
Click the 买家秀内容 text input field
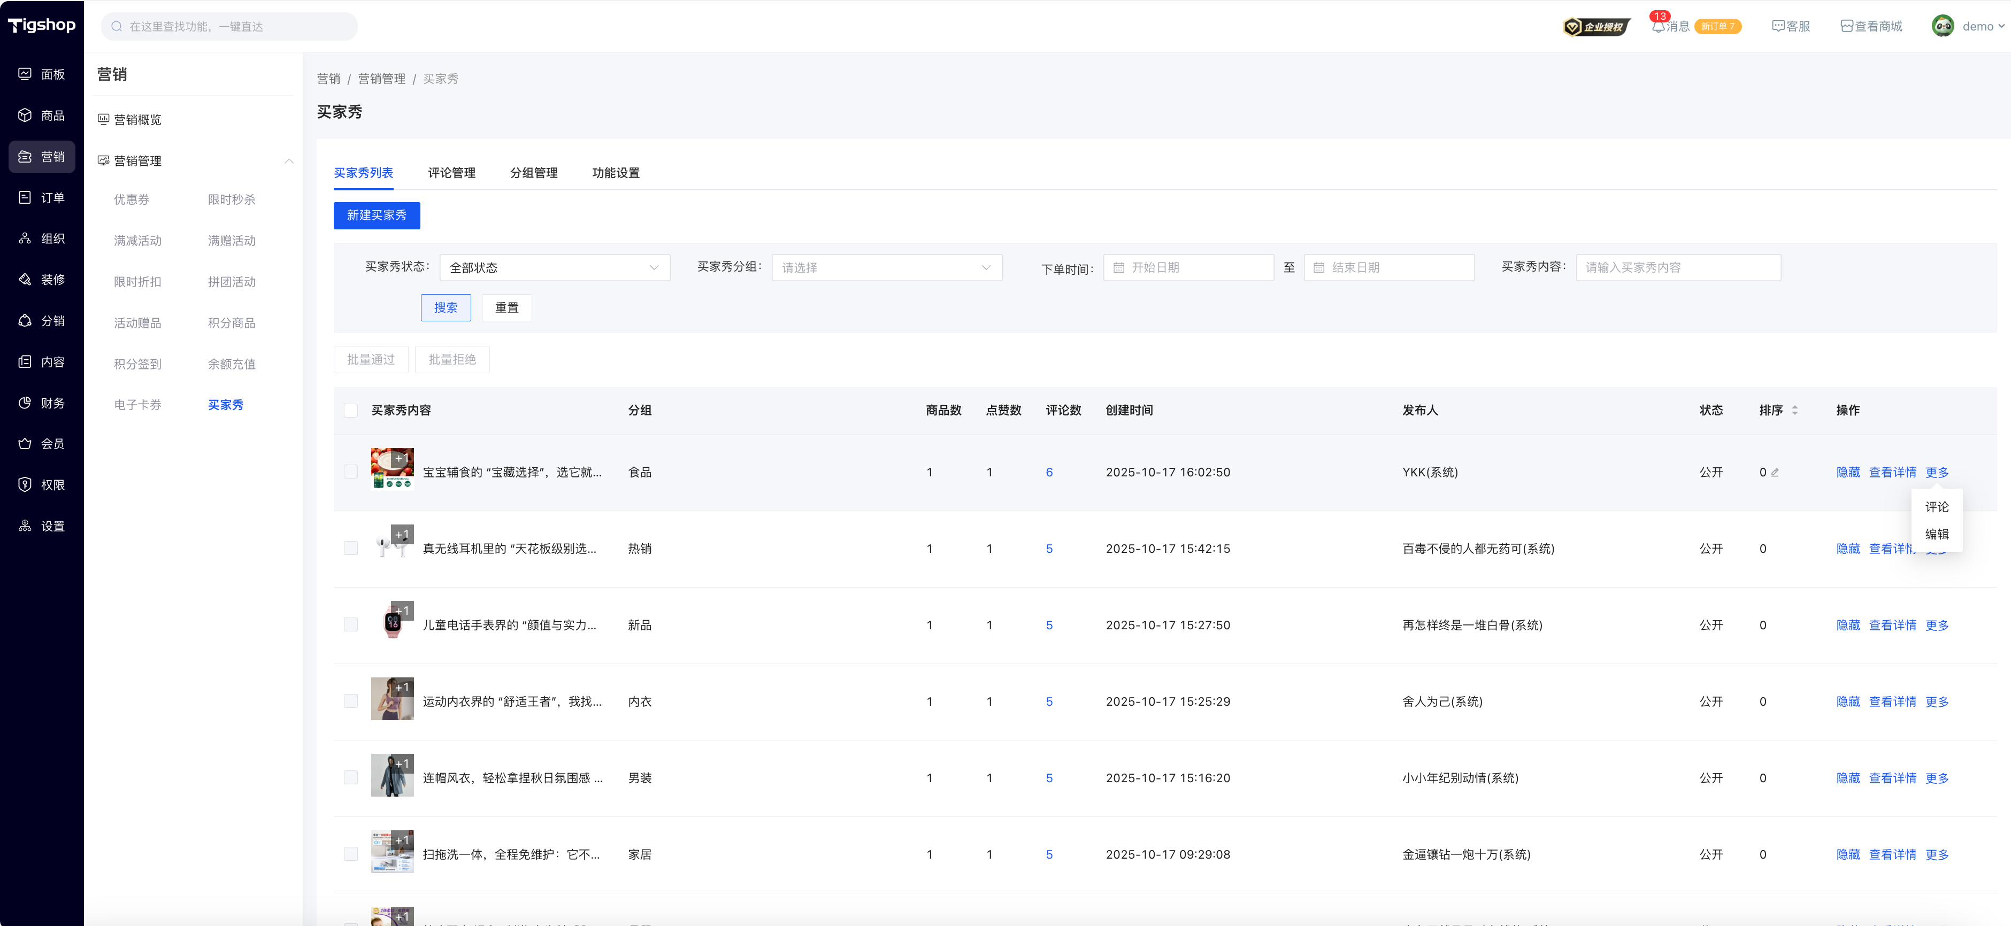click(1678, 267)
